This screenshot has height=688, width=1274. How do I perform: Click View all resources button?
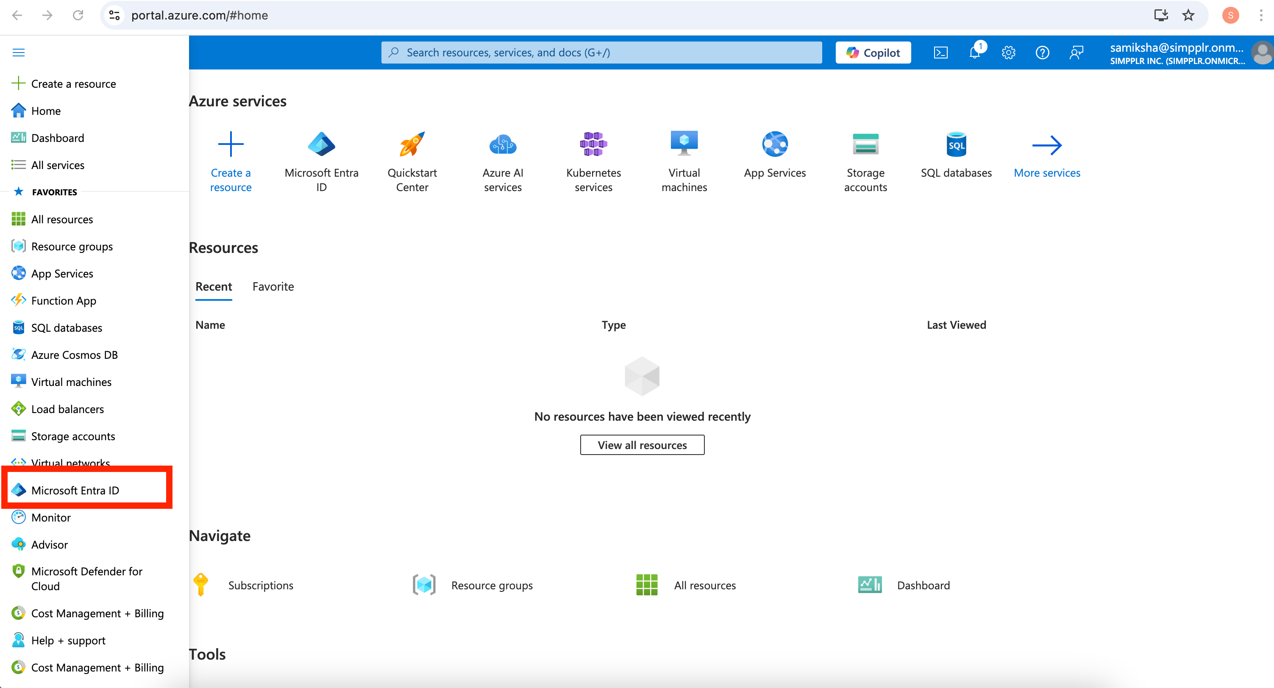tap(642, 445)
